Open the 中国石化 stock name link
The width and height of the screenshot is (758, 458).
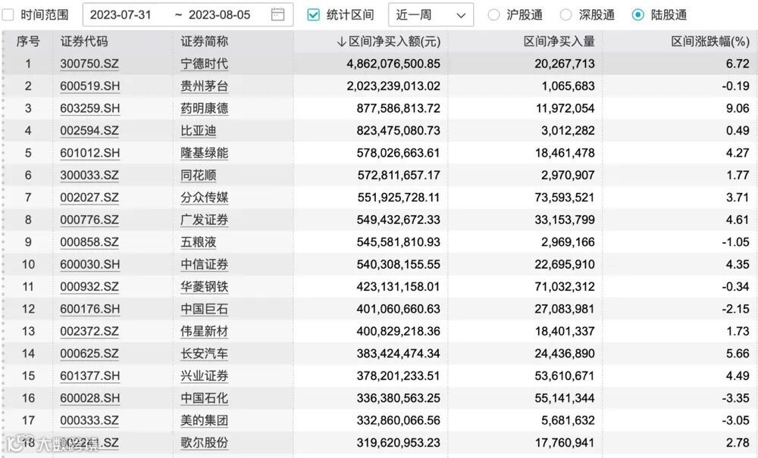coord(205,398)
